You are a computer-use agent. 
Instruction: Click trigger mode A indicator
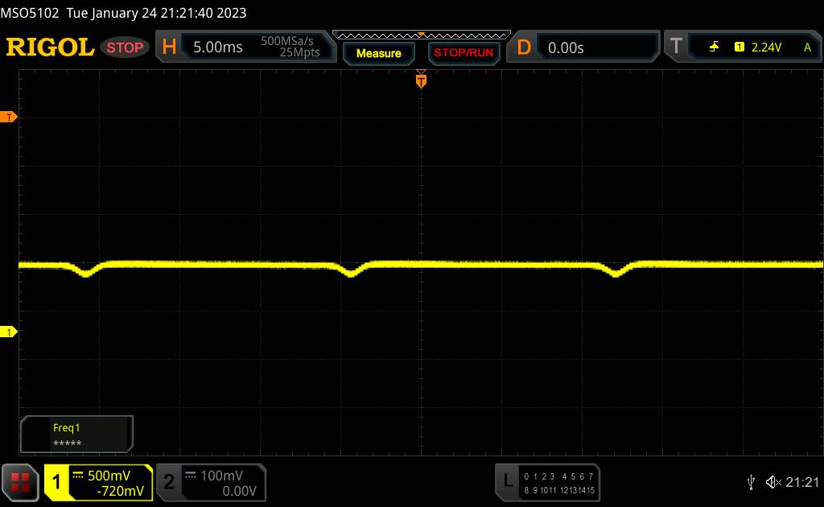pos(807,47)
